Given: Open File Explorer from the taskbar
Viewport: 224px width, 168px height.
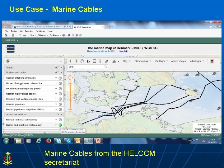Looking at the screenshot, I should tap(19, 141).
